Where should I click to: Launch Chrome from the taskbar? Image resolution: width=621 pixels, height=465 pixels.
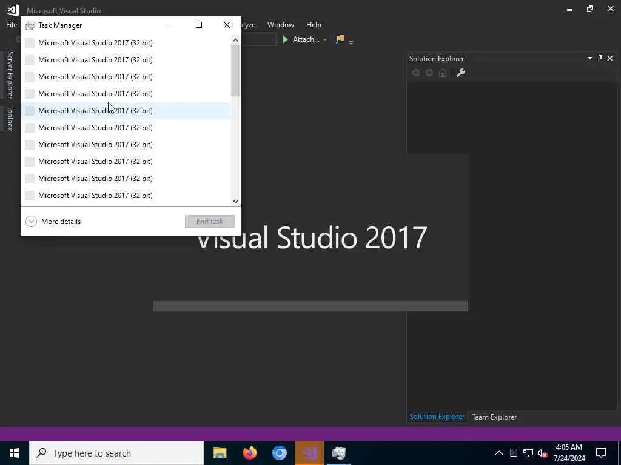[x=279, y=453]
